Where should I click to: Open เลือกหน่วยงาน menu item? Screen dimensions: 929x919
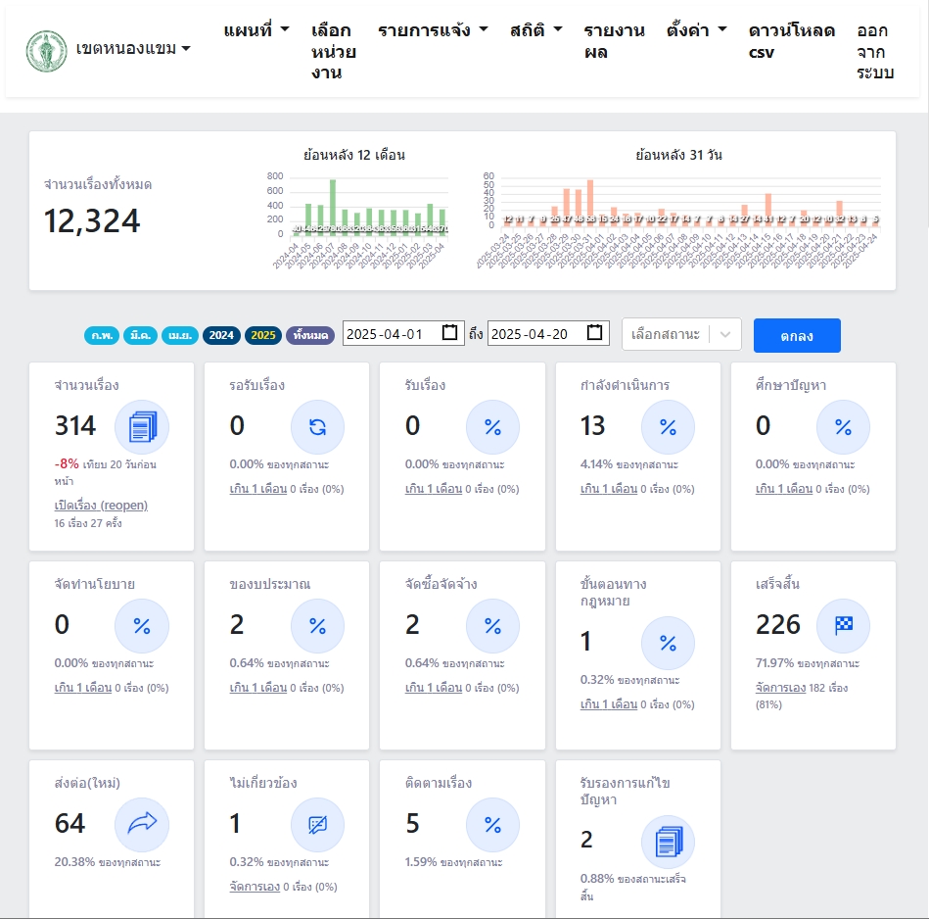click(x=334, y=52)
